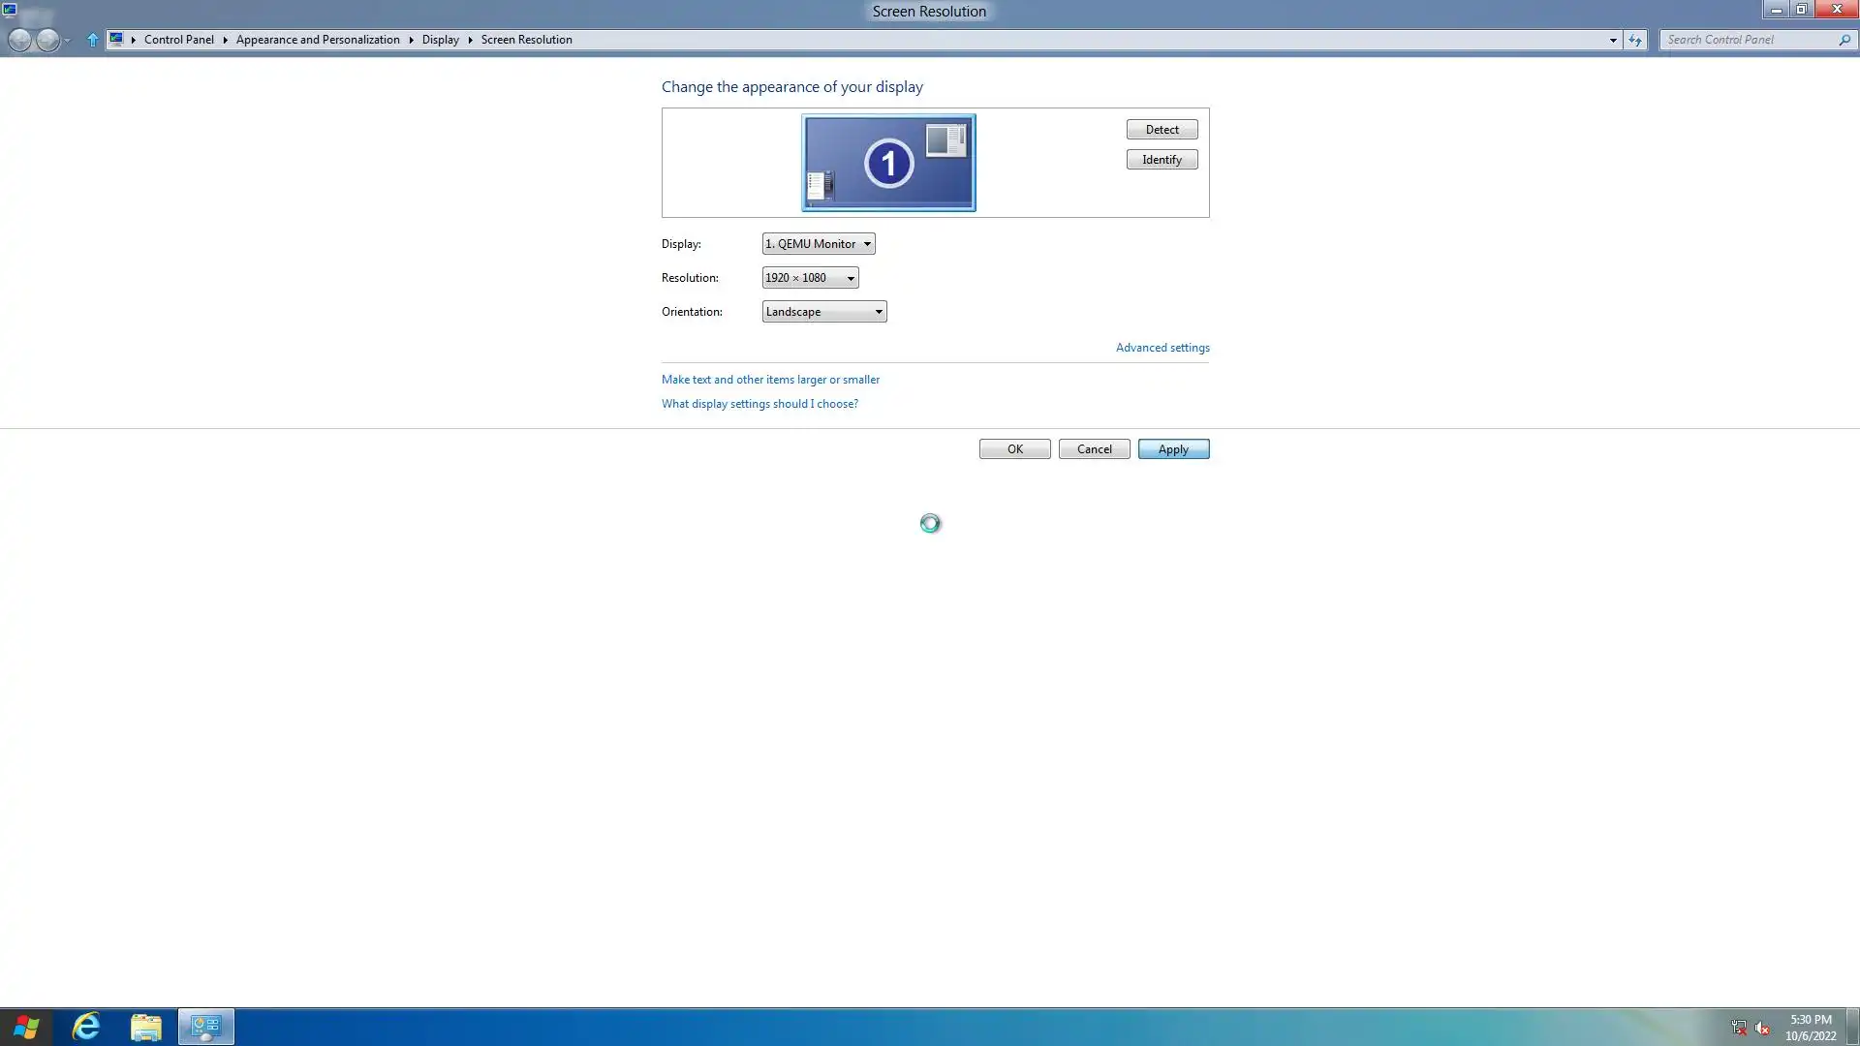The height and width of the screenshot is (1046, 1860).
Task: Navigate to Control Panel breadcrumb
Action: tap(179, 40)
